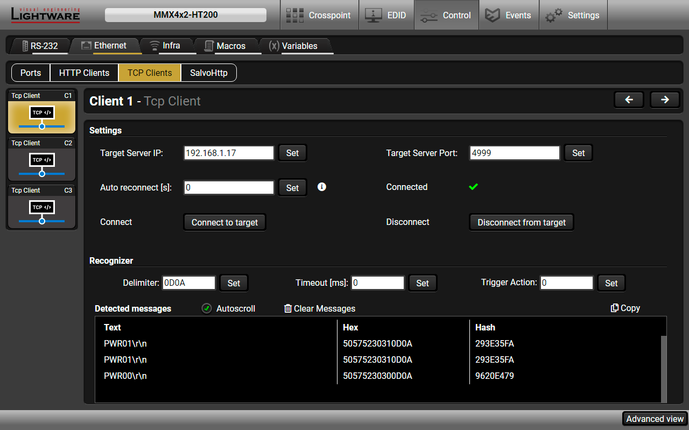Edit the Timeout [ms] field

click(x=378, y=283)
